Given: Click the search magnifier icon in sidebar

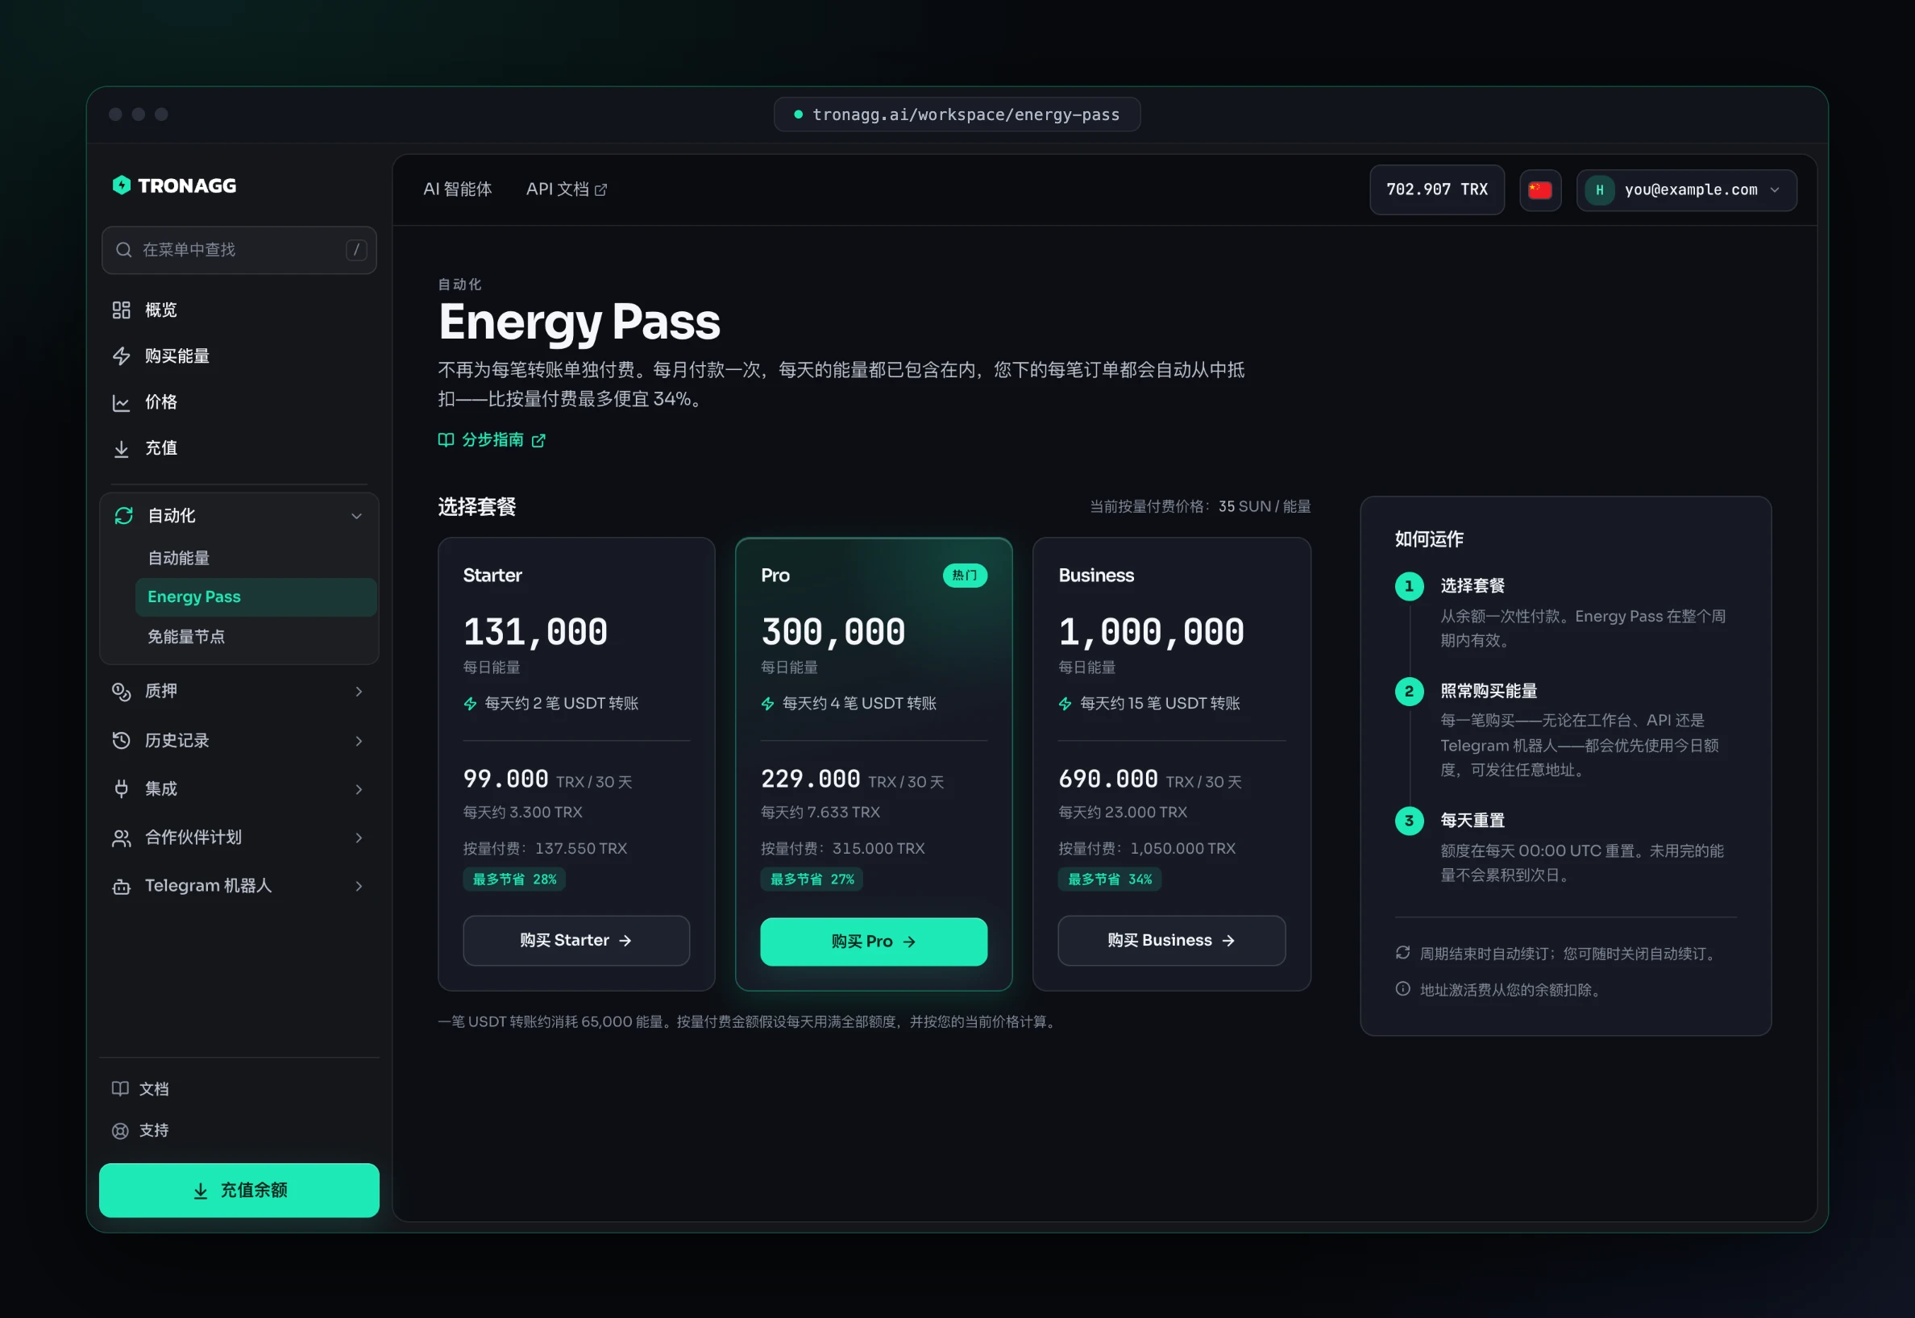Looking at the screenshot, I should point(124,249).
